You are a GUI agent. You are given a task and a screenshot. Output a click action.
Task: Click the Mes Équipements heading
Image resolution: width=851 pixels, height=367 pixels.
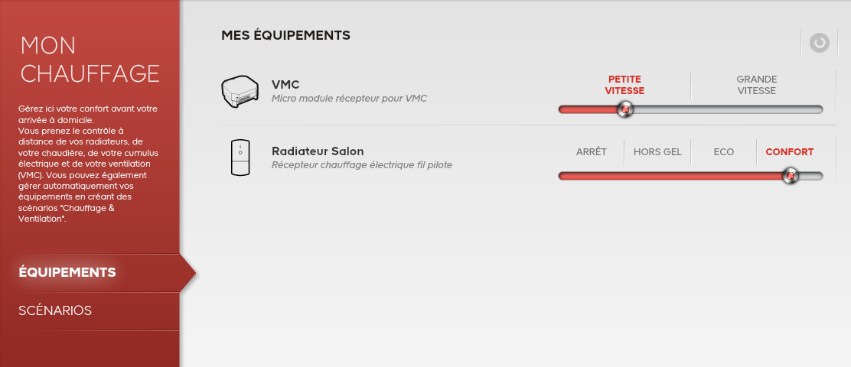click(x=285, y=36)
